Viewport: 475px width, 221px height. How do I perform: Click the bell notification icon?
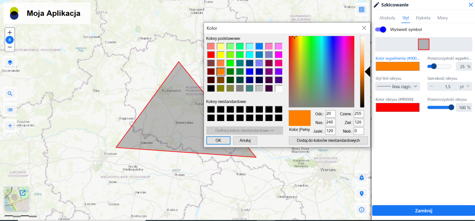[x=361, y=178]
